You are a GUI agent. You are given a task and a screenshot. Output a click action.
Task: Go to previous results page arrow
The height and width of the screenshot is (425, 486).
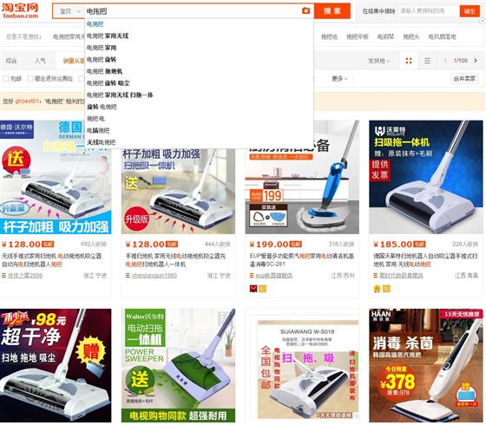[445, 61]
